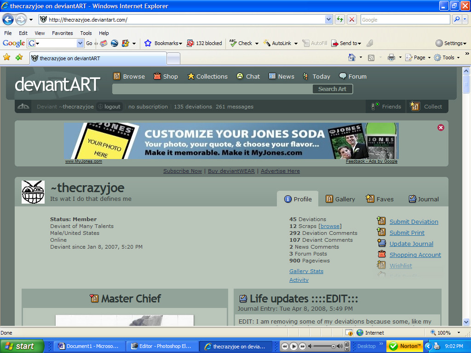Open the Shopping Account link

pos(415,255)
